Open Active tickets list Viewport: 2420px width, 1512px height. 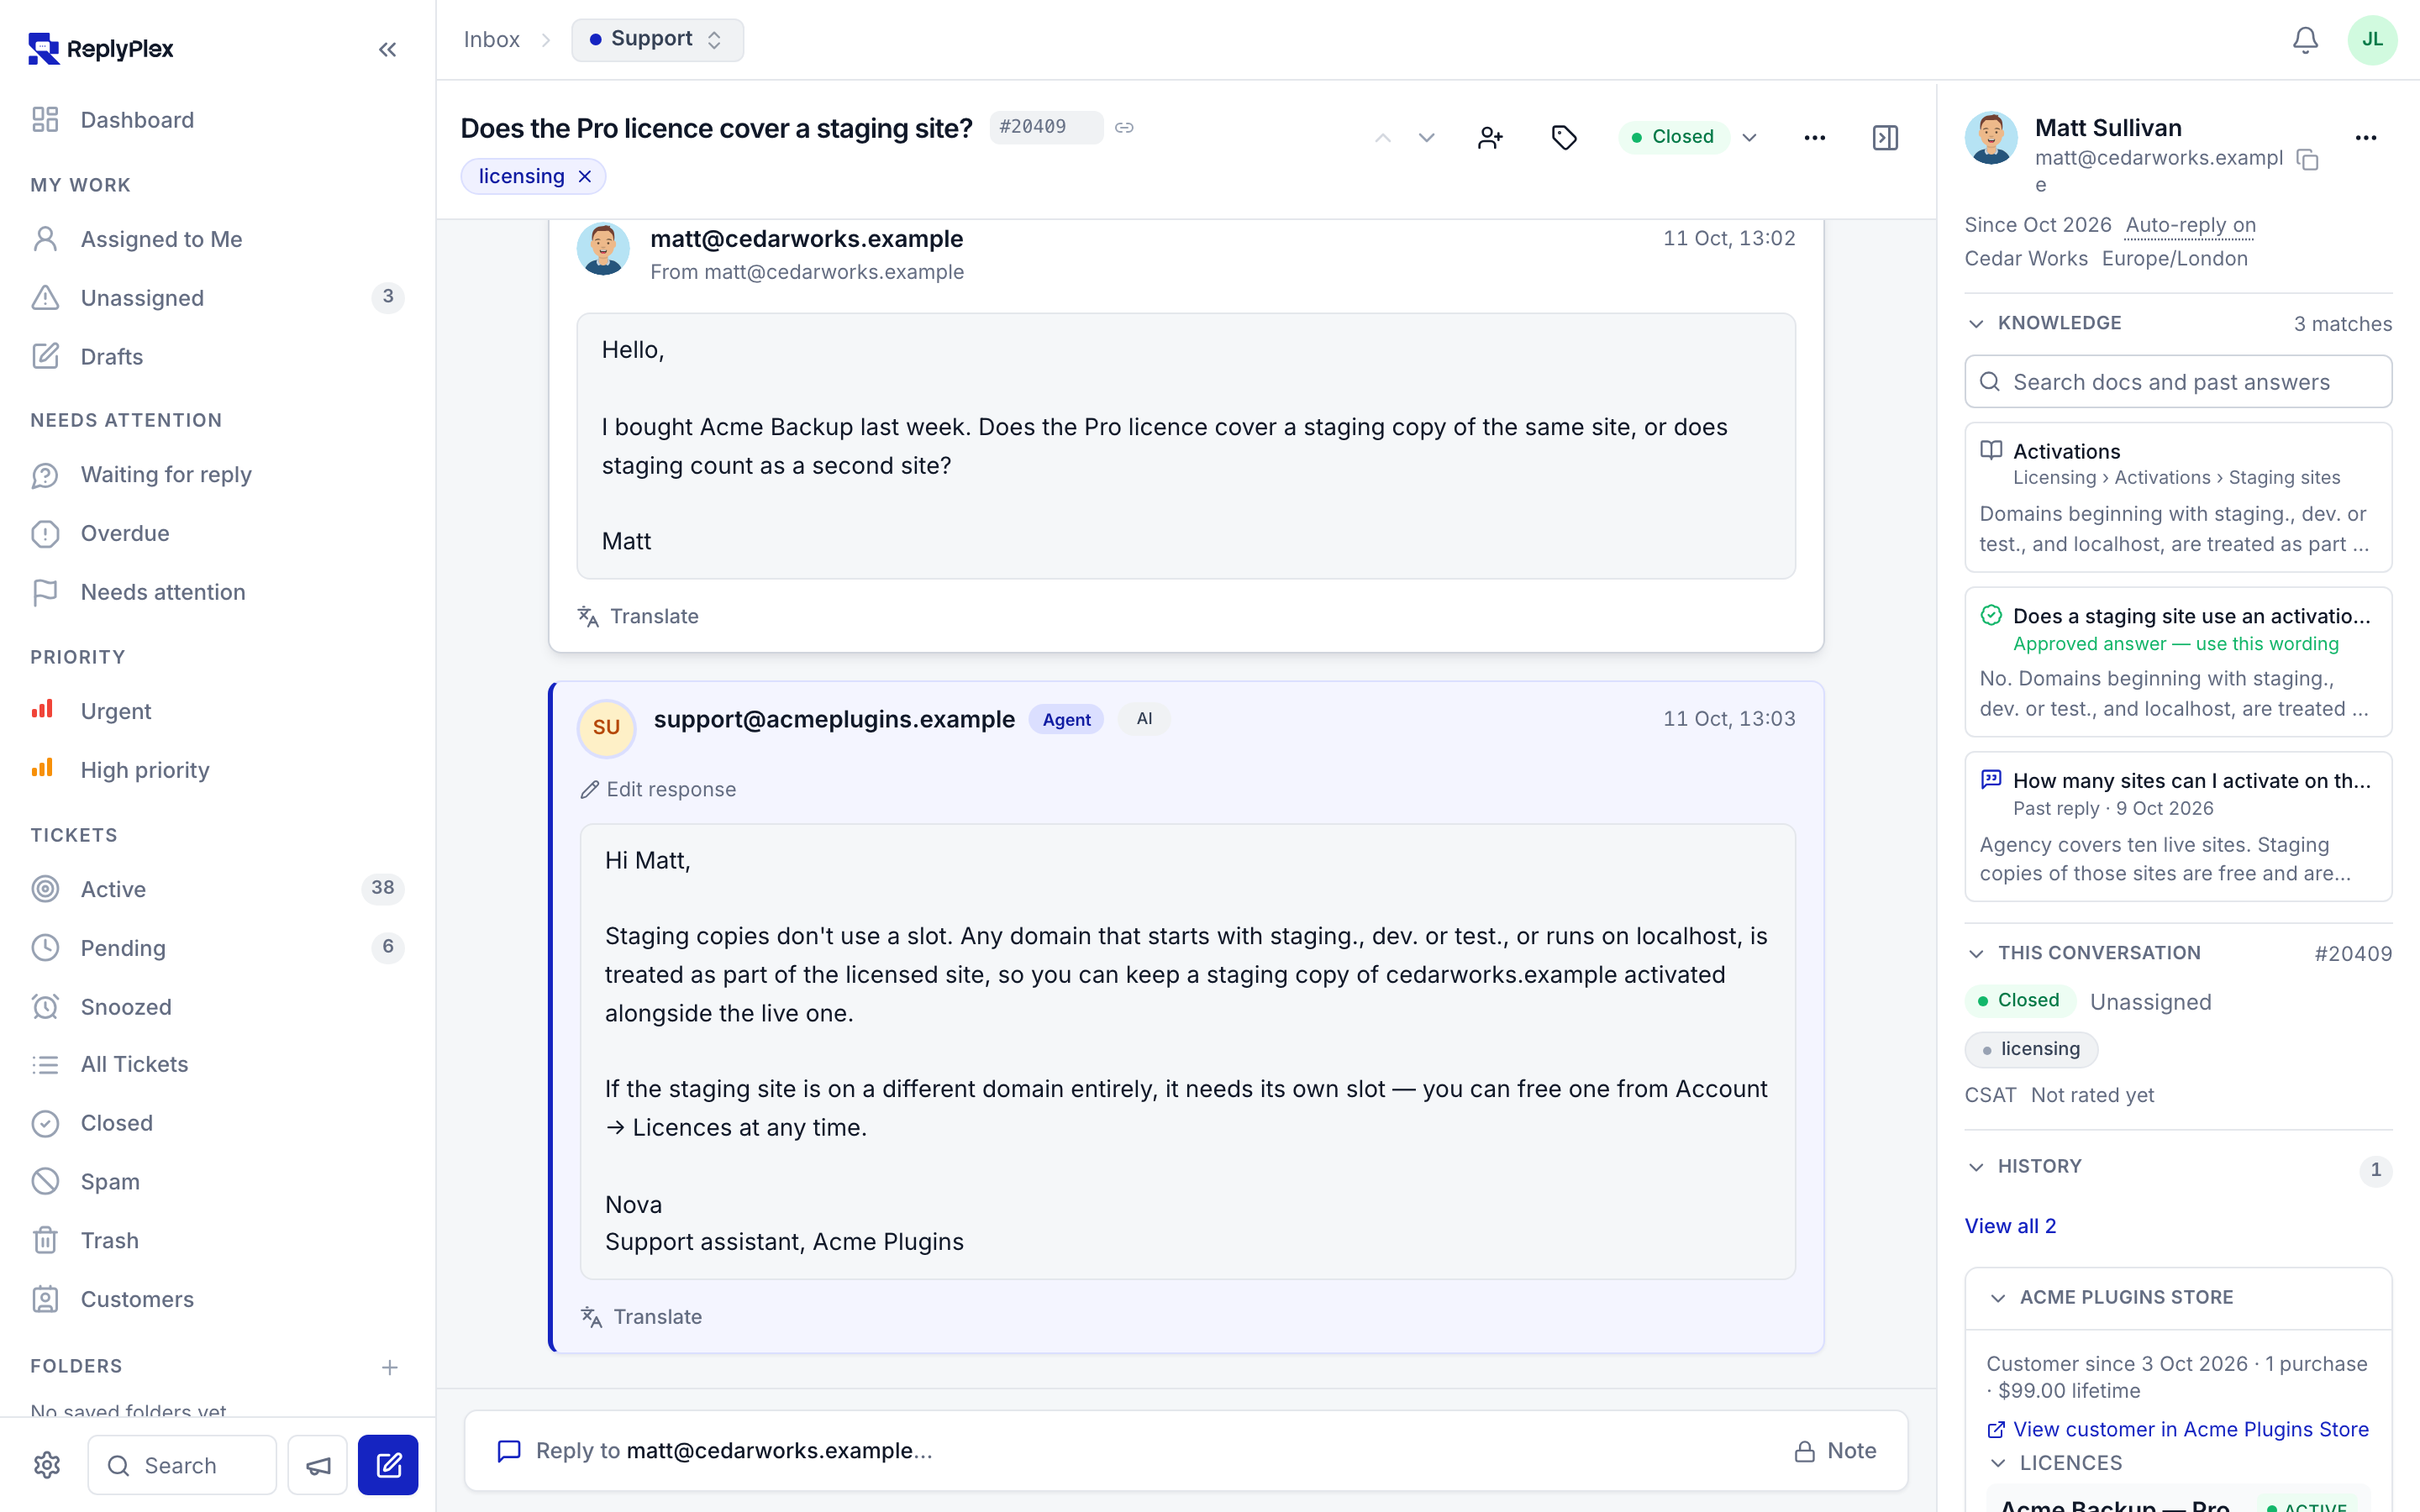tap(217, 888)
